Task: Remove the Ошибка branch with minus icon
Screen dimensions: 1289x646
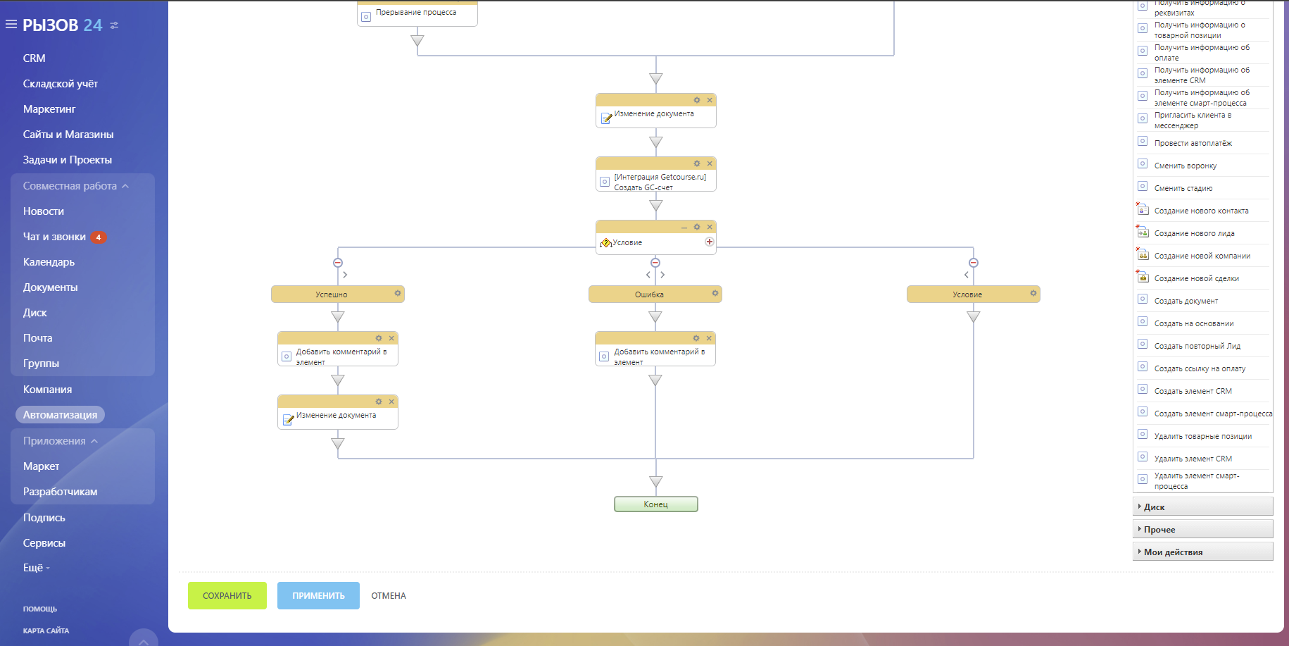Action: [655, 263]
